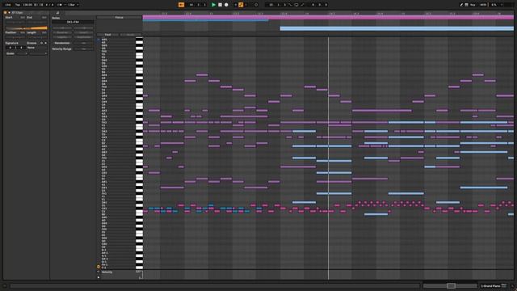This screenshot has height=291, width=517.
Task: Click the Velocity lane label
Action: (x=107, y=272)
